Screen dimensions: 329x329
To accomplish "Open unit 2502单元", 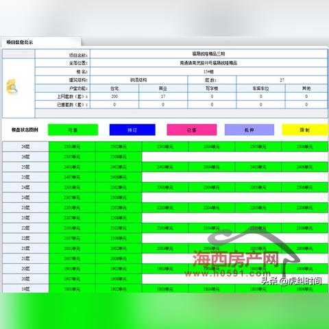I will [x=119, y=147].
